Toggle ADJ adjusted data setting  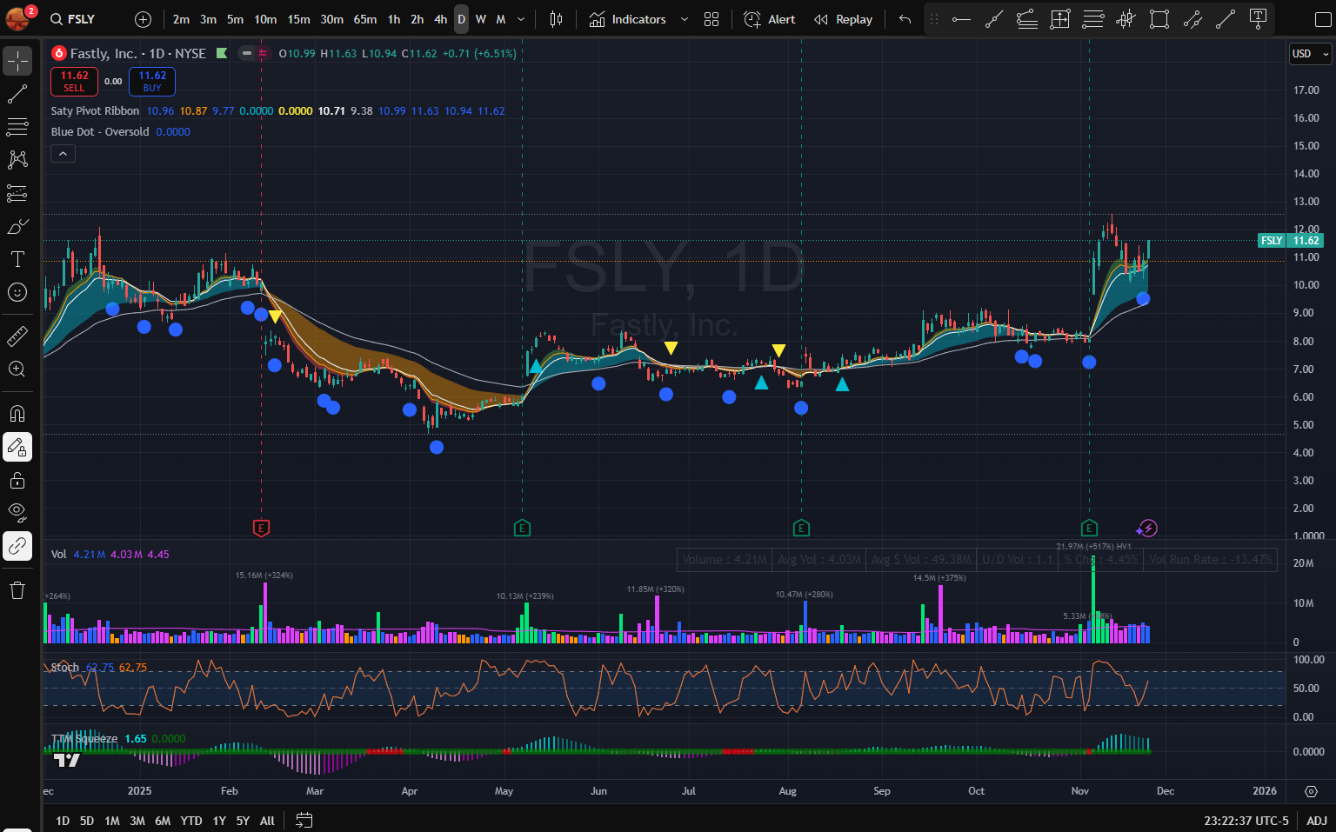coord(1317,821)
